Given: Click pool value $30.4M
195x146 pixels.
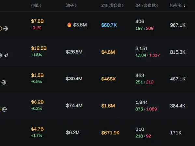Looking at the screenshot, I should click(x=74, y=79).
